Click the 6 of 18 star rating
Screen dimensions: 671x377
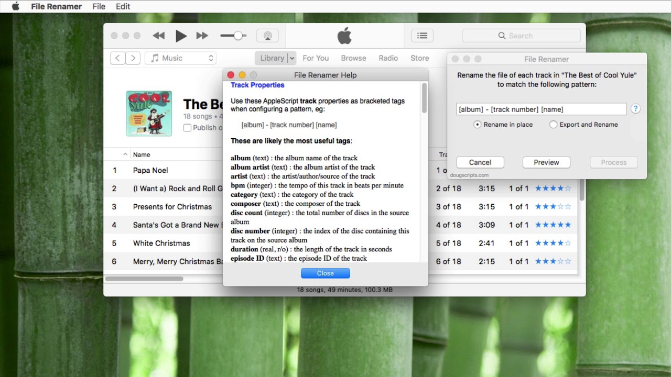click(x=553, y=261)
